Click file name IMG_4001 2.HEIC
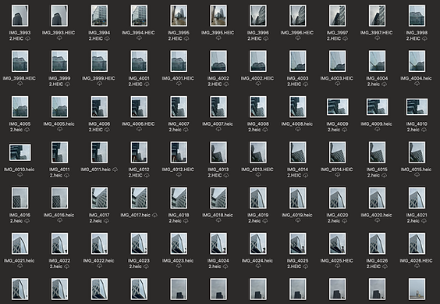The height and width of the screenshot is (304, 440). [139, 81]
